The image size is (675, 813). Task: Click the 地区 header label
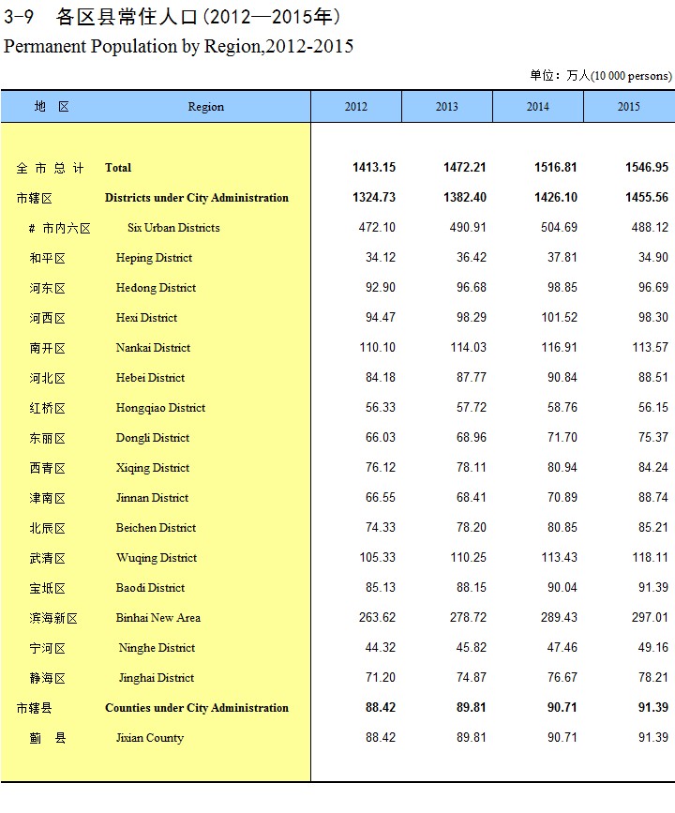(52, 106)
